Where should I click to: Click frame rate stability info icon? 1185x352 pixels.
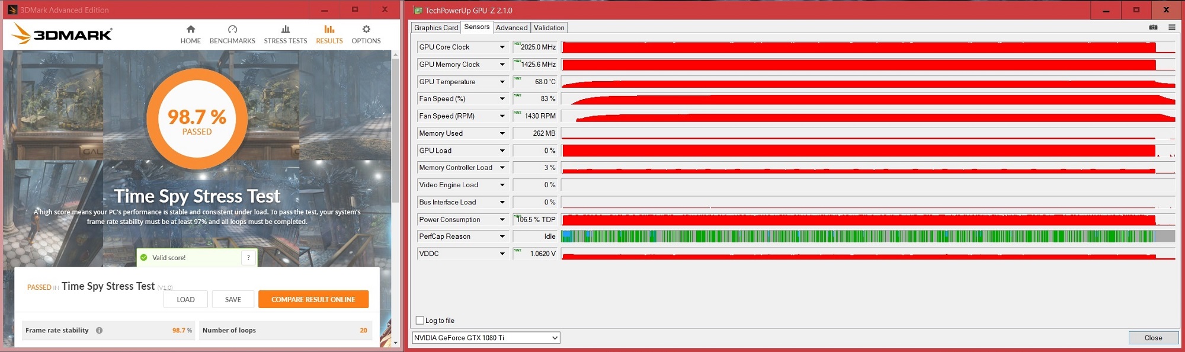click(99, 330)
